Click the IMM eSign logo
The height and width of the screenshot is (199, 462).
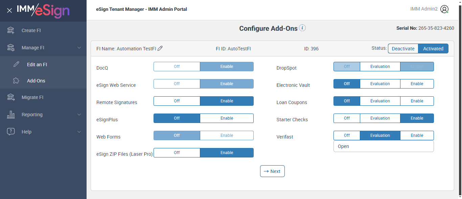coord(43,10)
